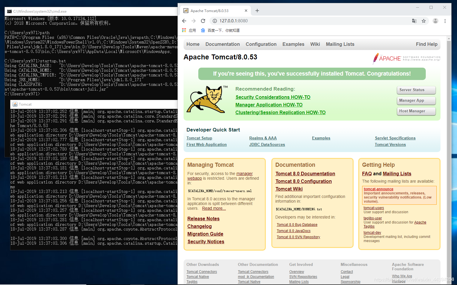Image resolution: width=457 pixels, height=285 pixels.
Task: Open Tomcat 8.0 Bug Database link
Action: tap(297, 225)
